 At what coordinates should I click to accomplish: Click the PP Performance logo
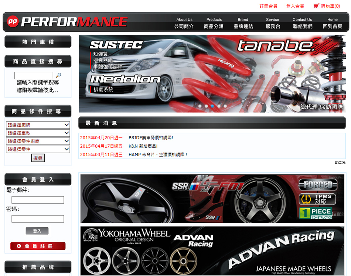tap(67, 22)
